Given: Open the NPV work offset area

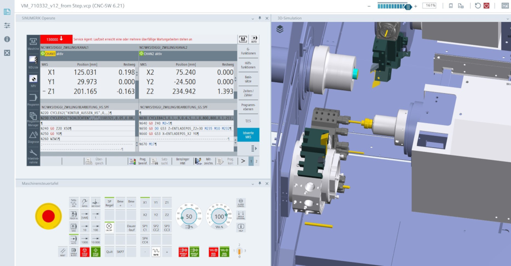Looking at the screenshot, I should tap(33, 81).
